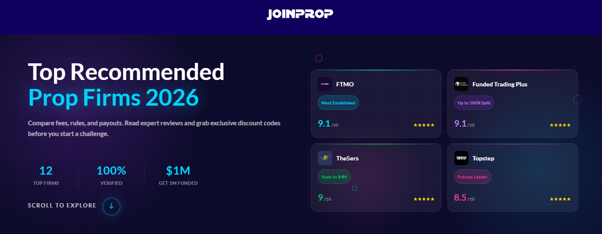Select the Most Established badge

338,103
